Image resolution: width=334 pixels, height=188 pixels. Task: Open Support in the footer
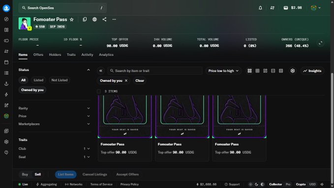click(232, 185)
